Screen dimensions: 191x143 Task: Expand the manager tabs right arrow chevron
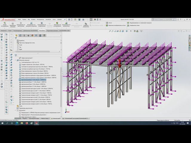coord(61,35)
